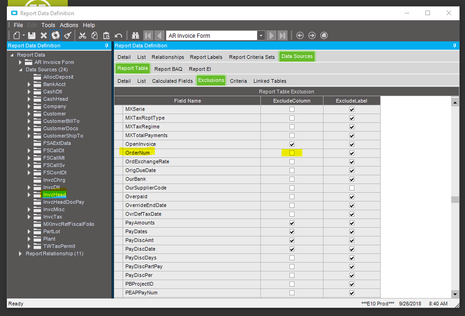465x316 pixels.
Task: Expand the Report Relationship (11) node
Action: [20, 253]
